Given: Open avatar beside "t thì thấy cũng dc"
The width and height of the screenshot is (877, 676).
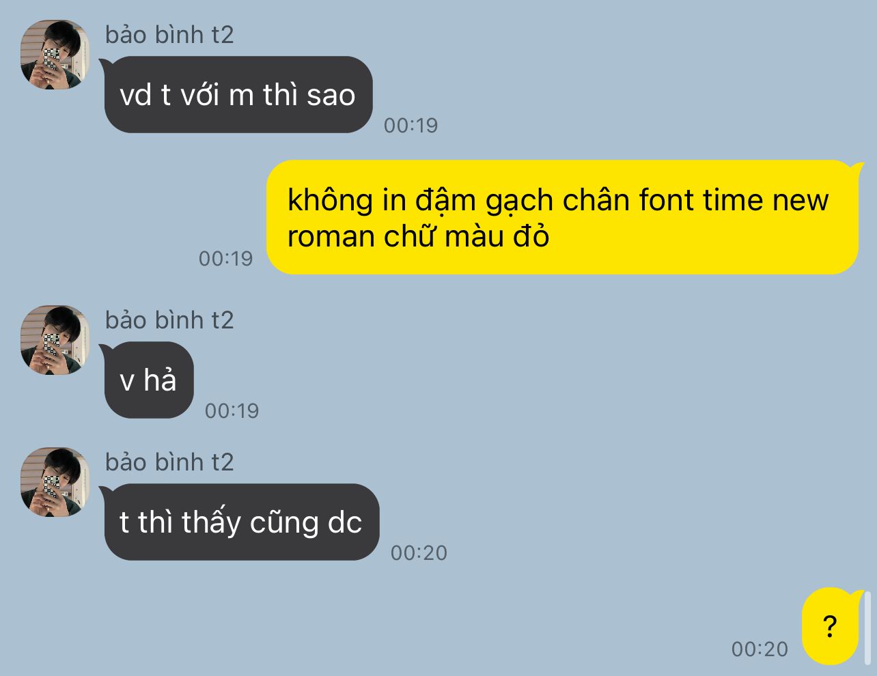Looking at the screenshot, I should (55, 482).
